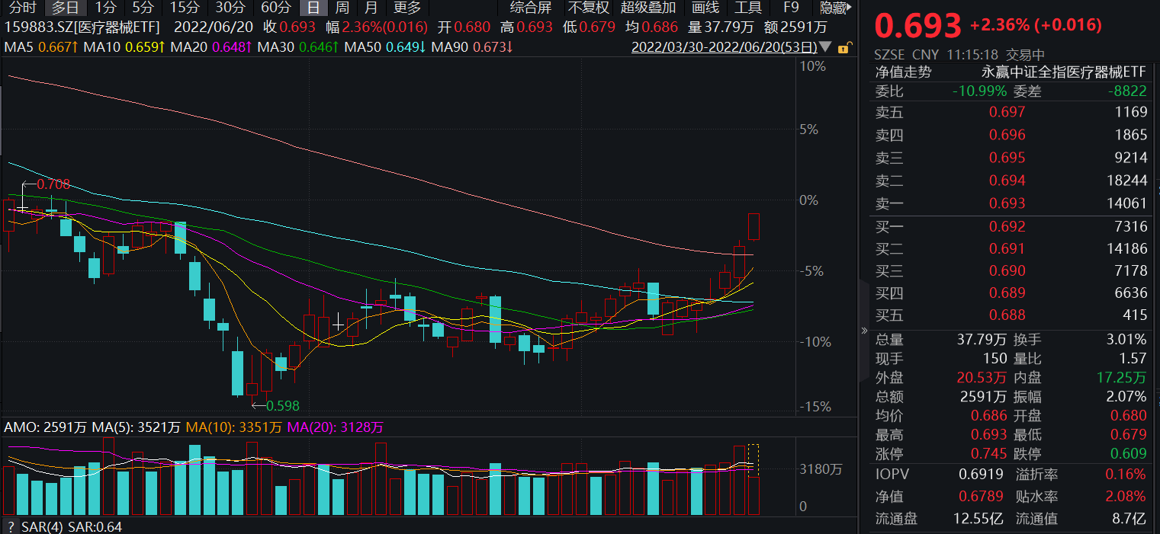Toggle the lock icon near date range

pos(843,46)
